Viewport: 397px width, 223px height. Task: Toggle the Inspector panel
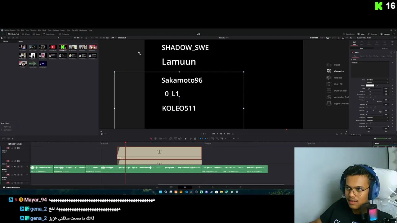tap(385, 34)
